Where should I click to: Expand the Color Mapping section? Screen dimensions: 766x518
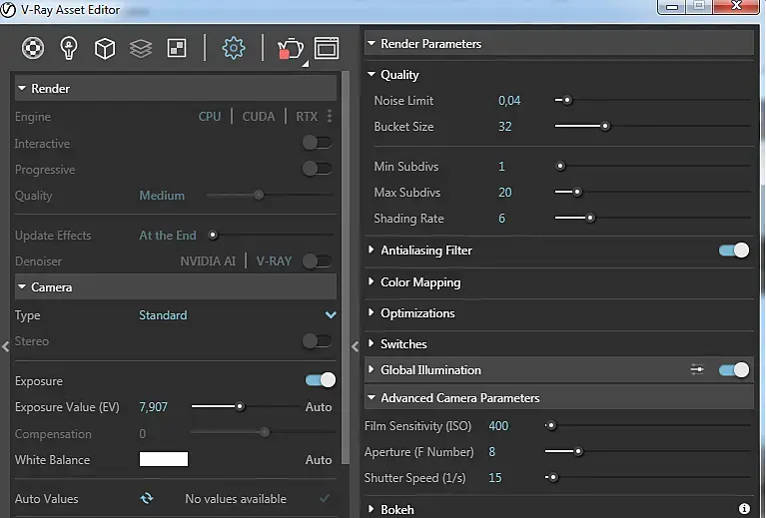419,282
